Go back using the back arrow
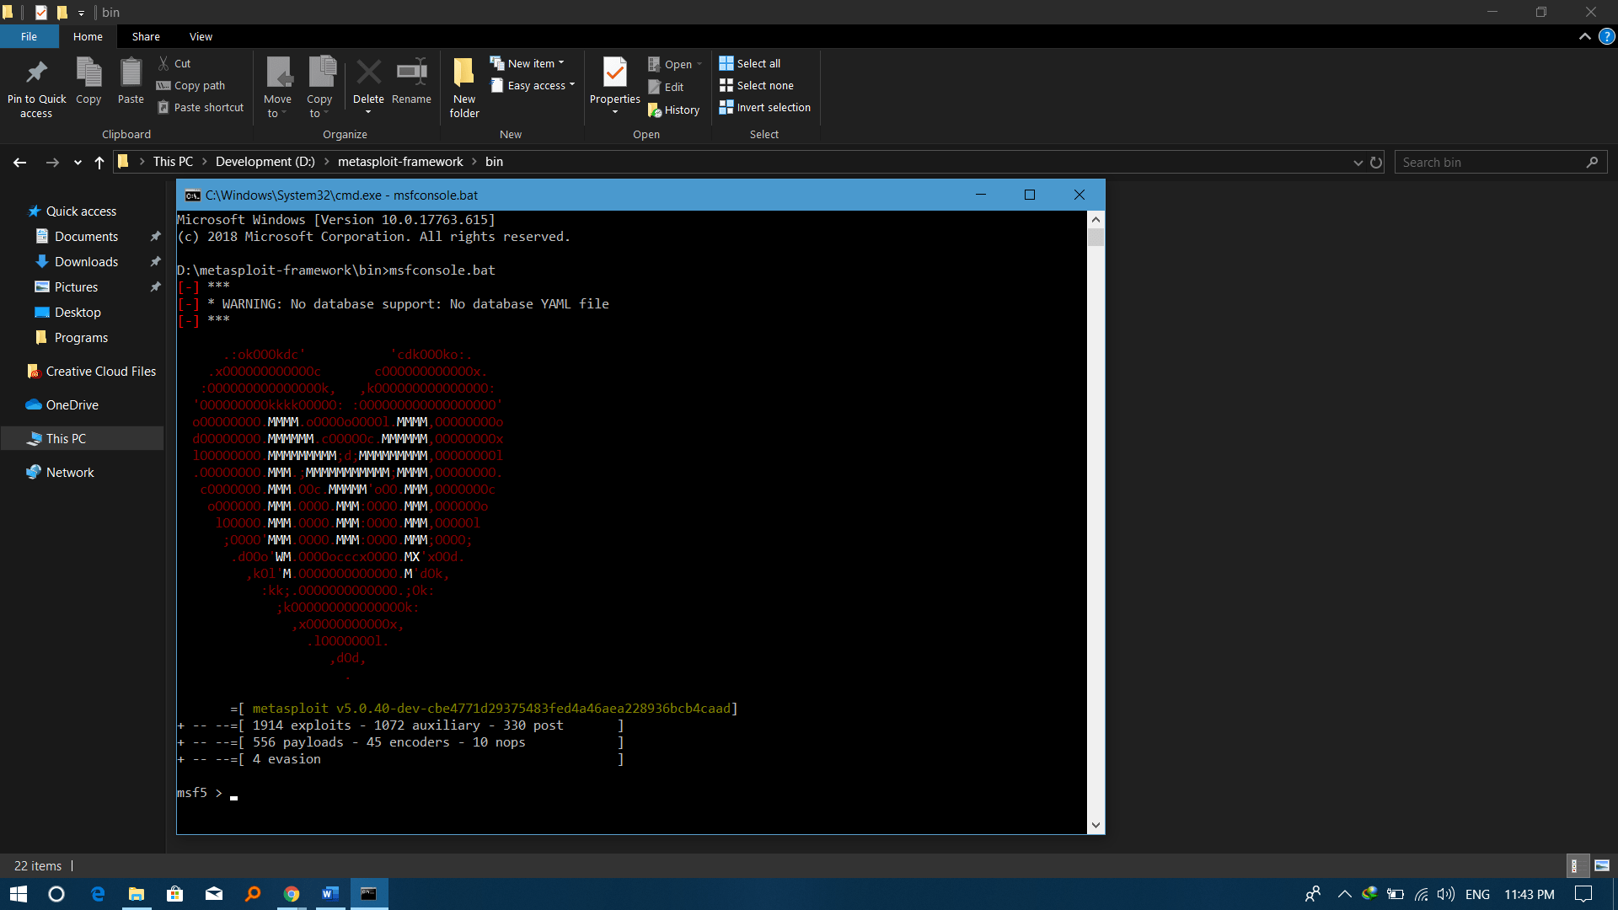 coord(20,162)
